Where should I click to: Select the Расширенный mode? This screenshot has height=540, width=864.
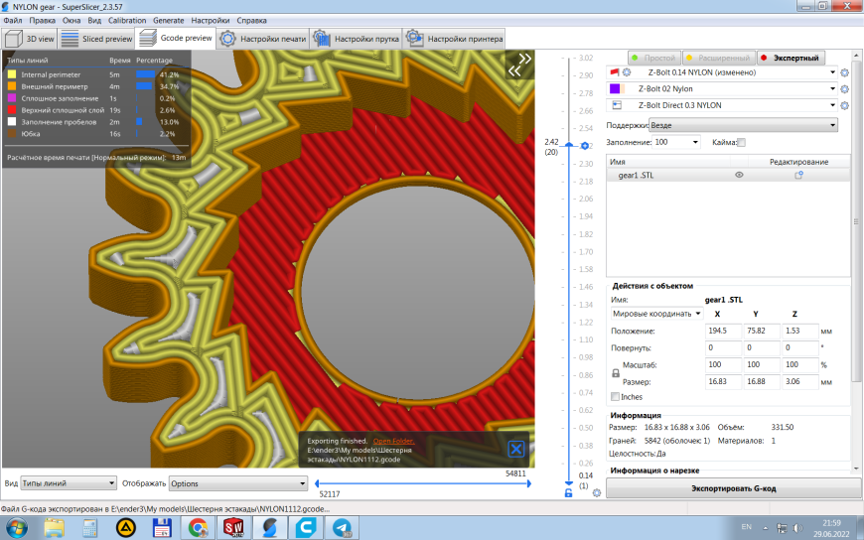click(719, 58)
